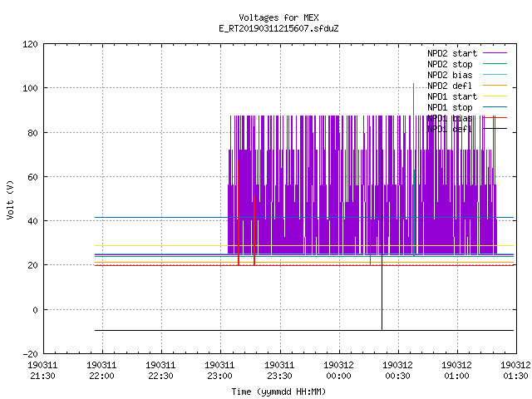Click the 'NPD2 start' legend label
Image resolution: width=532 pixels, height=399 pixels.
452,53
